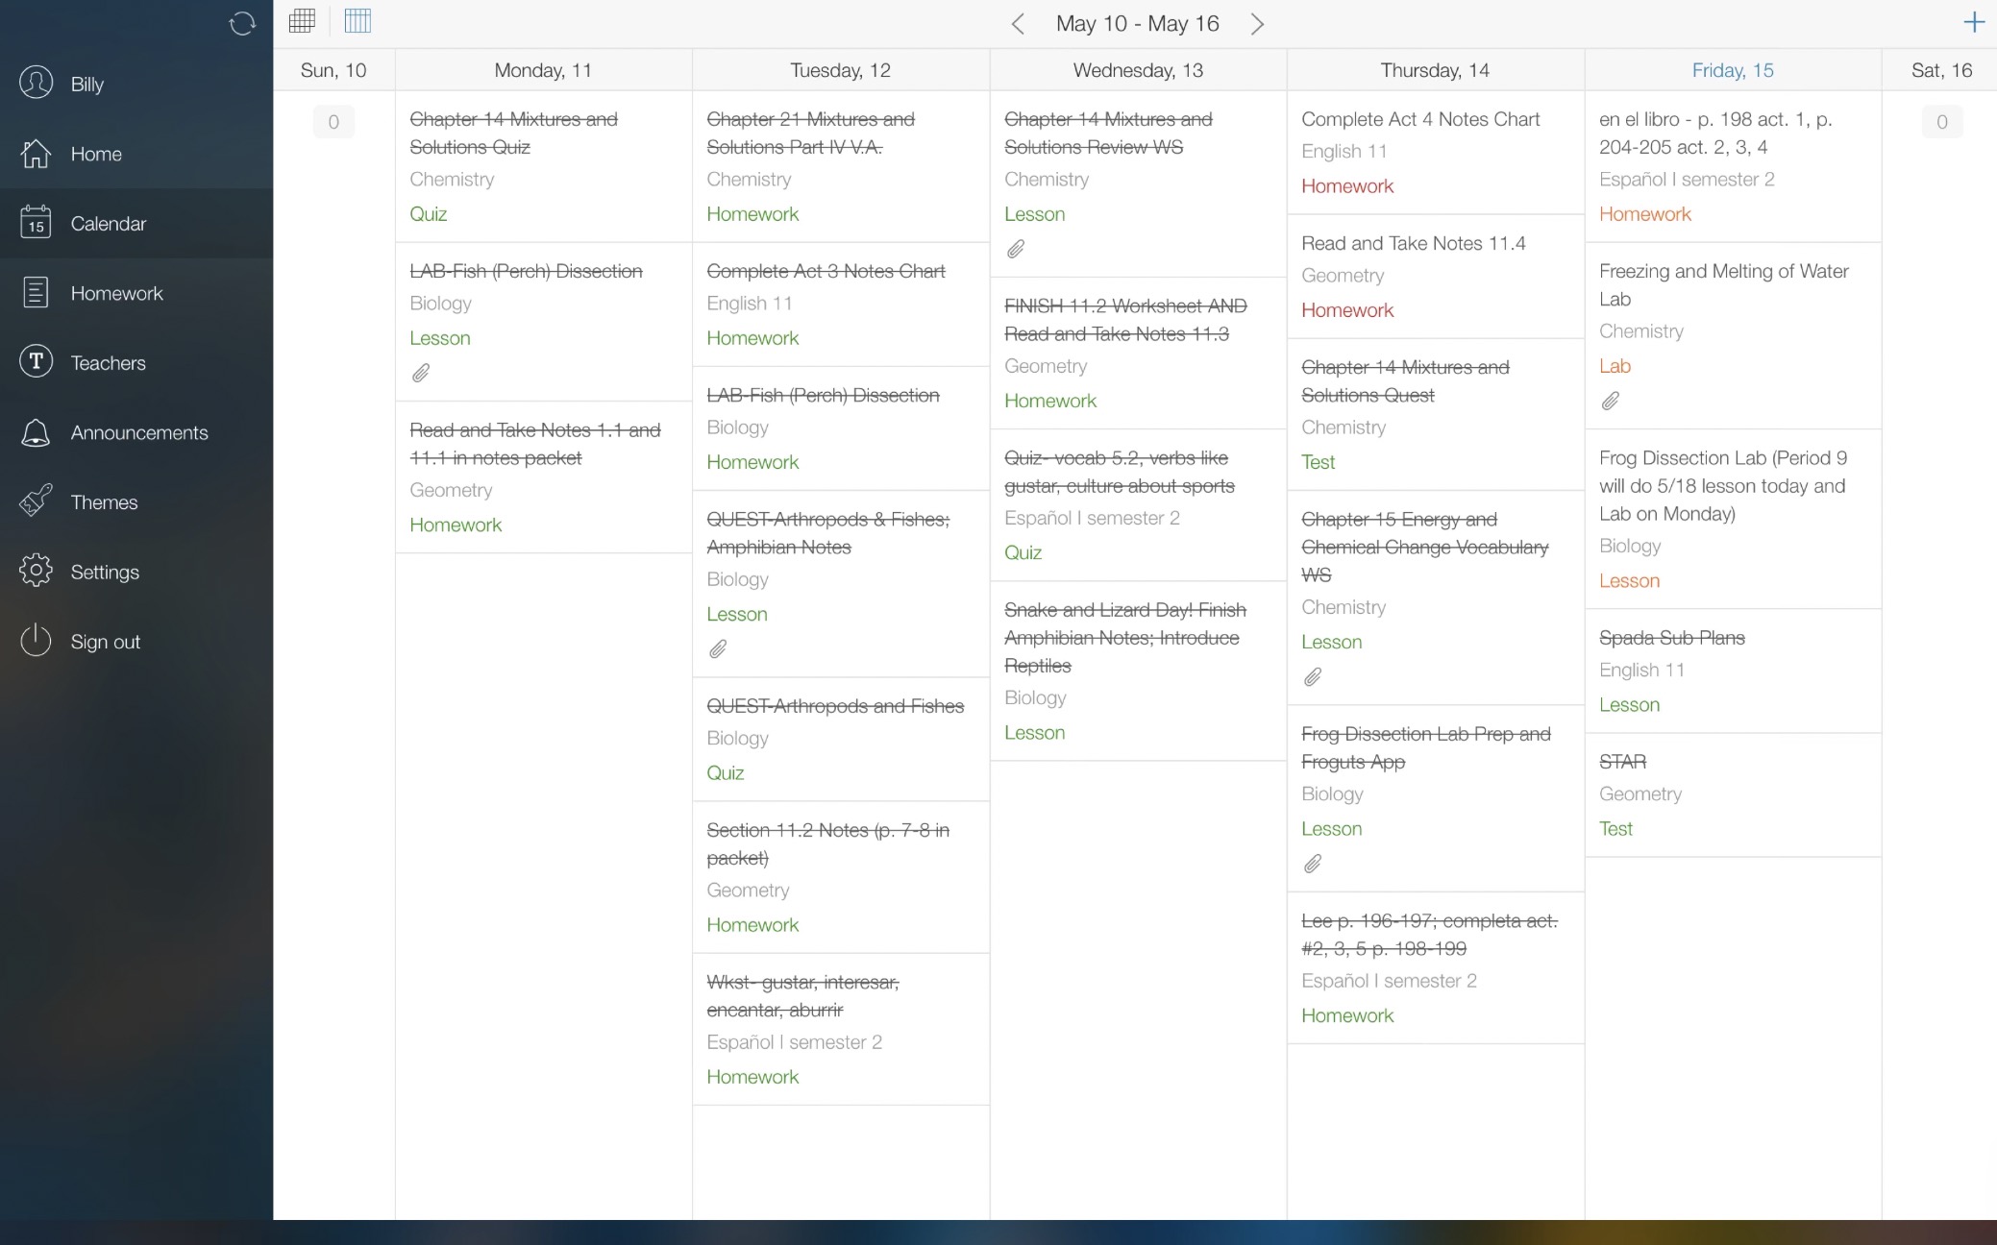Open Announcements from the sidebar

click(138, 432)
